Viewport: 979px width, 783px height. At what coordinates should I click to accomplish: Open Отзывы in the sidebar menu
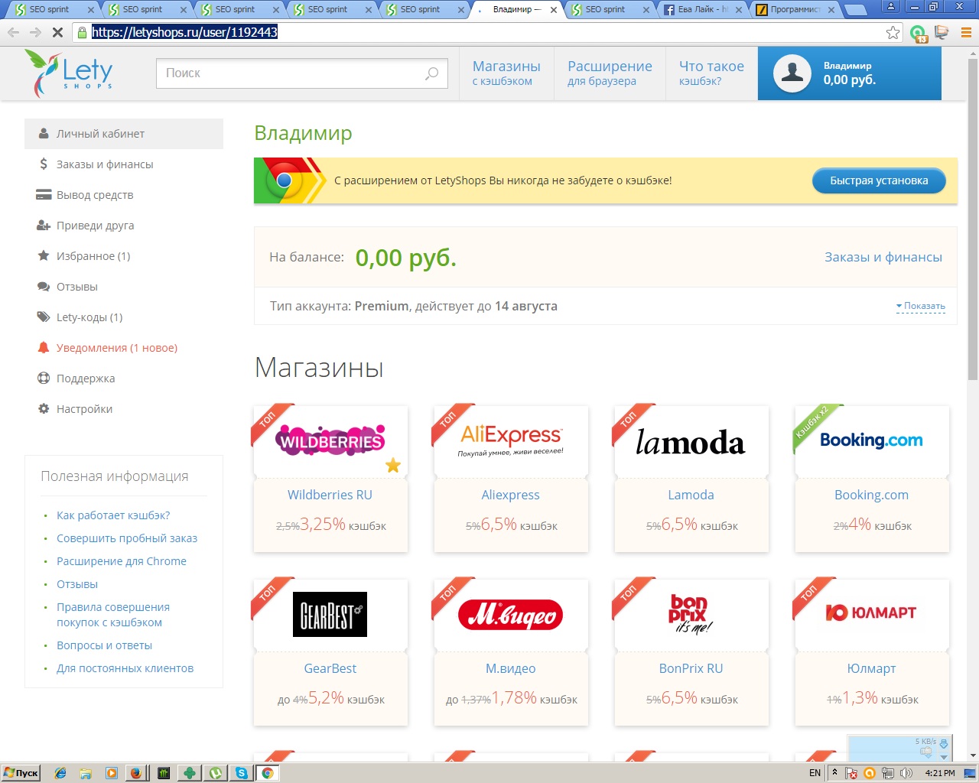[x=77, y=286]
